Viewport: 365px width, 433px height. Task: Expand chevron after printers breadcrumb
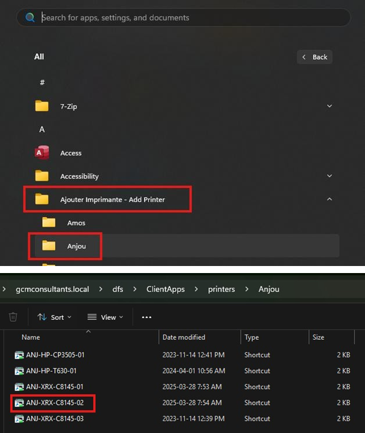[247, 289]
